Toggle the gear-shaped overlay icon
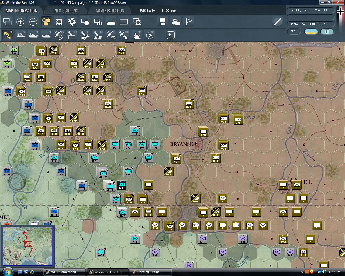Screen dimensions: 345x276 coord(72,22)
